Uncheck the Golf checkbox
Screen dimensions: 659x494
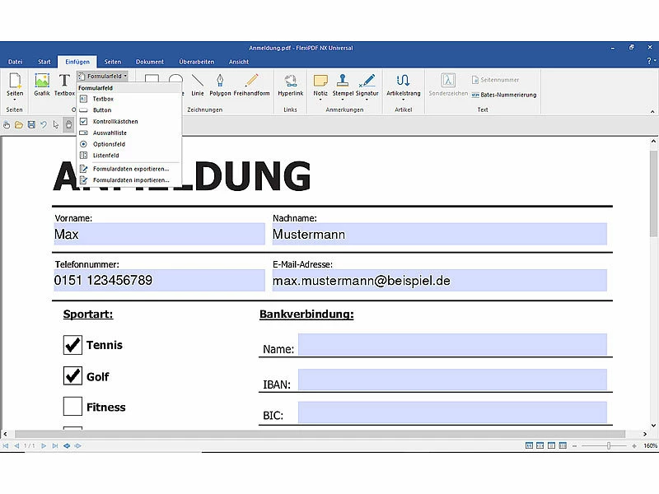coord(73,376)
